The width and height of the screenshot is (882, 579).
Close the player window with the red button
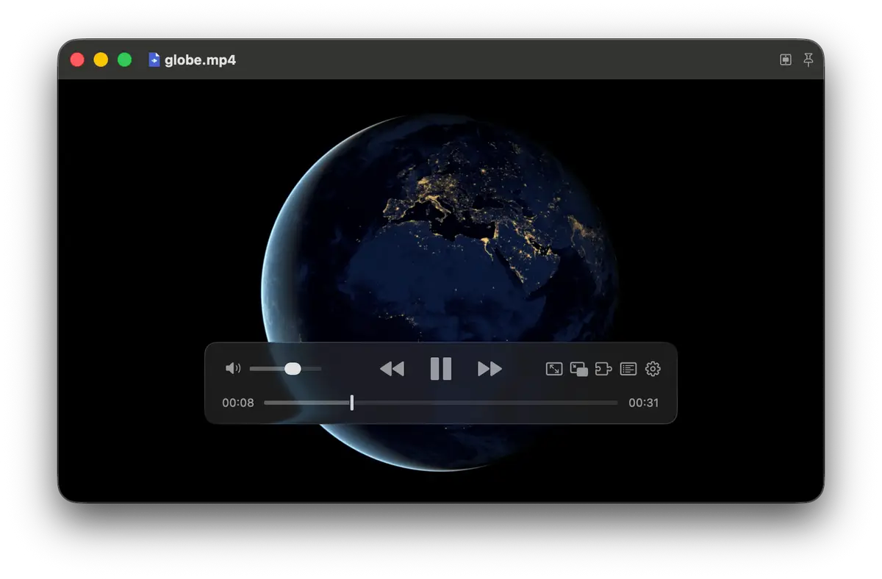point(77,60)
